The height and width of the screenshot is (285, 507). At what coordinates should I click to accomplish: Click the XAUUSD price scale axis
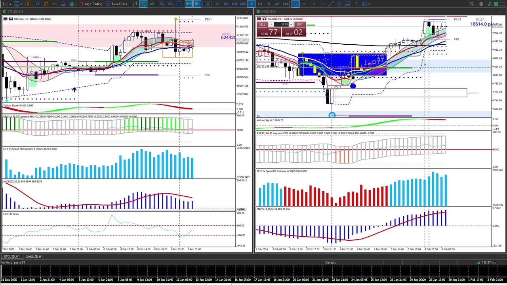pyautogui.click(x=498, y=67)
